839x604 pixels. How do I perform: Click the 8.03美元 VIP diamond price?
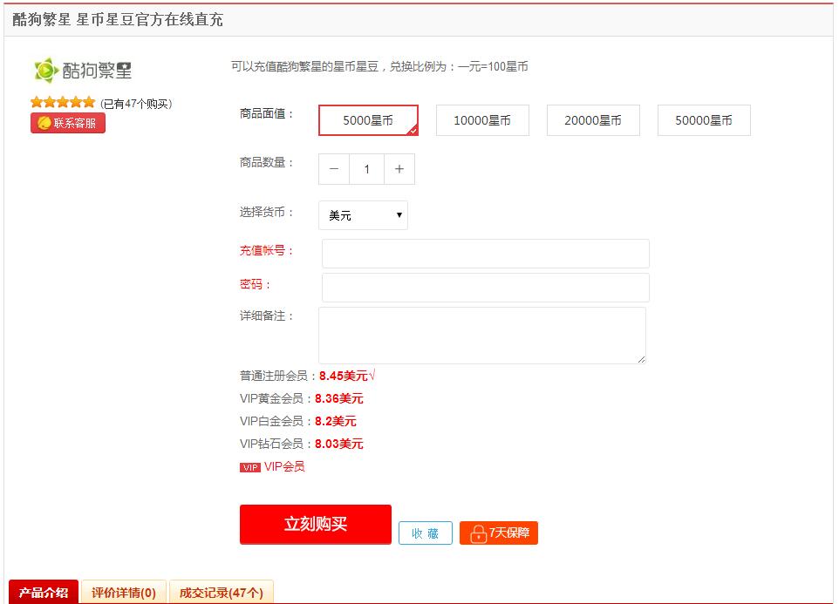coord(339,444)
